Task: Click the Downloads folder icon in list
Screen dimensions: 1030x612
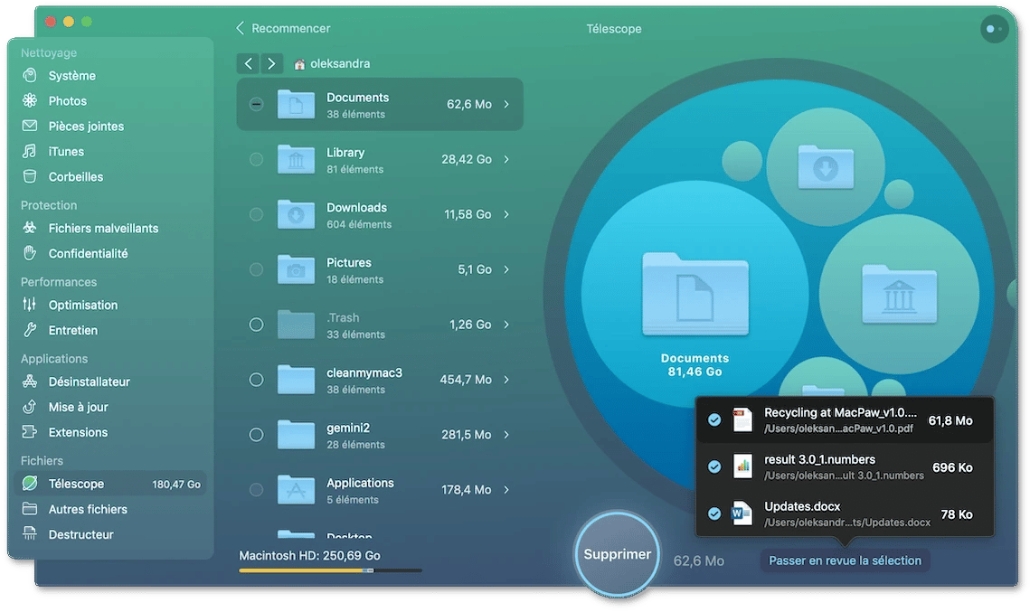Action: pos(296,214)
